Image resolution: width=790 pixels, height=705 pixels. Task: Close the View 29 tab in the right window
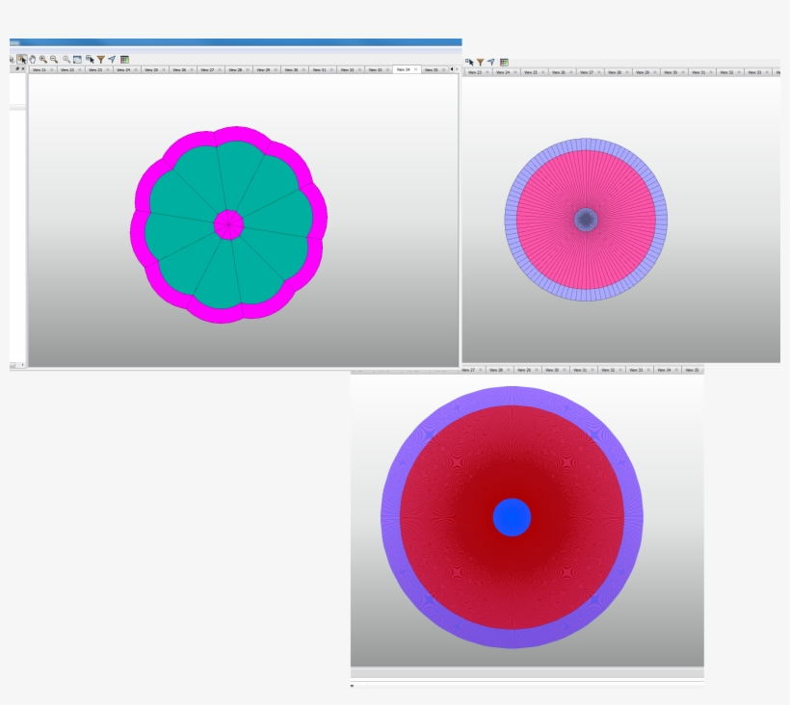[x=654, y=71]
